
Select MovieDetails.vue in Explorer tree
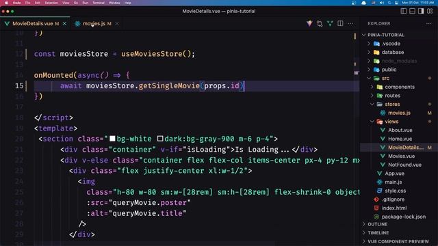[x=406, y=148]
